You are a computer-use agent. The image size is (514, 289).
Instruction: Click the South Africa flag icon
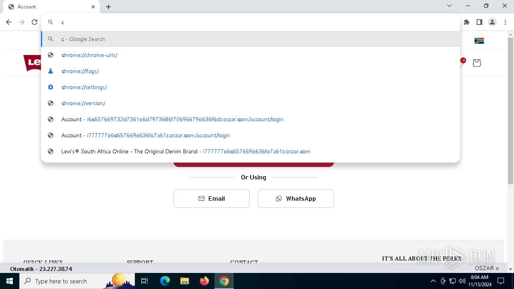pos(479,41)
